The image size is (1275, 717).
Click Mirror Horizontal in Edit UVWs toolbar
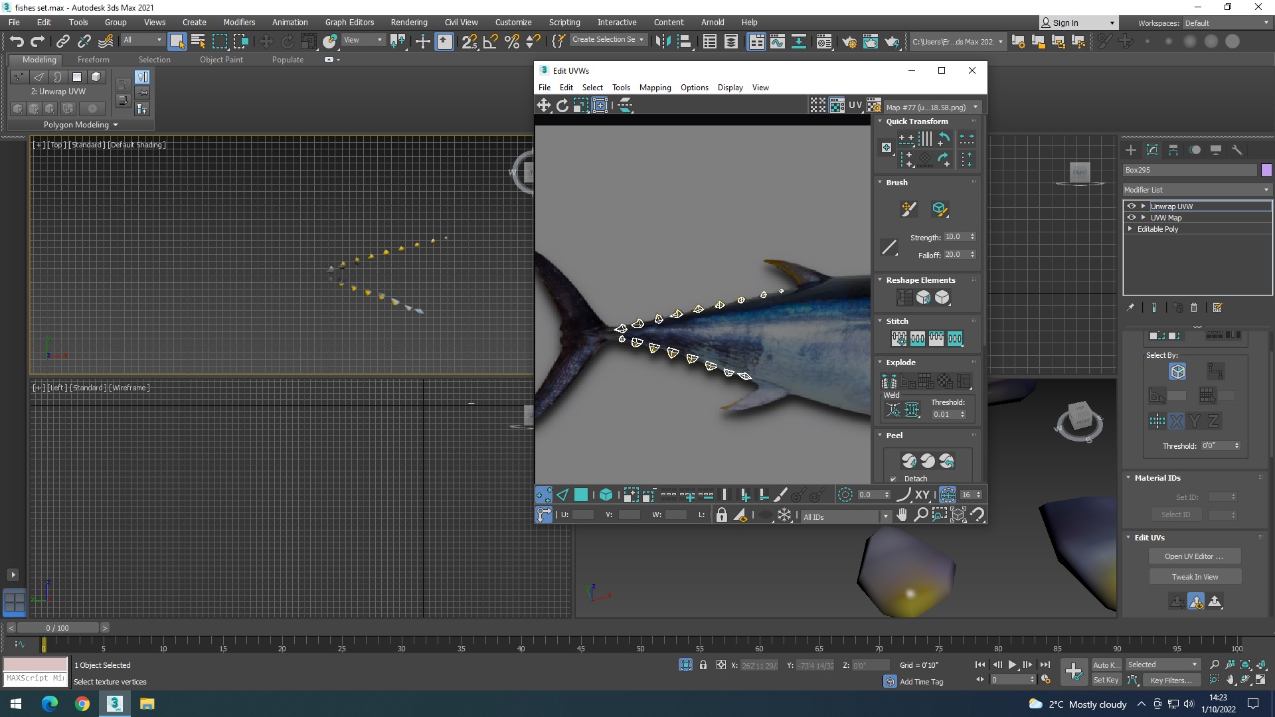point(625,106)
